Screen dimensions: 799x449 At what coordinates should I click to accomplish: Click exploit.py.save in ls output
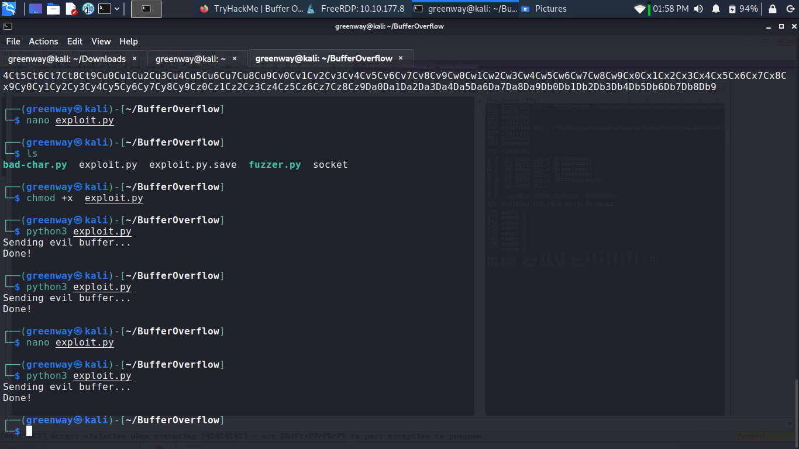pyautogui.click(x=193, y=165)
